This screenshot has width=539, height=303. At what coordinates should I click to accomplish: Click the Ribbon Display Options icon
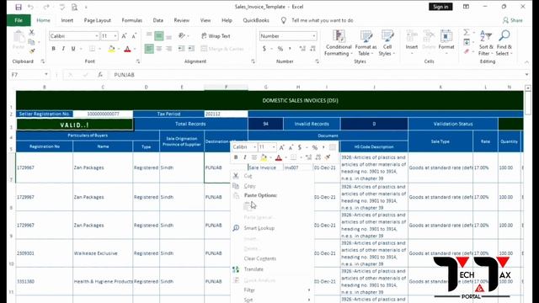point(466,7)
